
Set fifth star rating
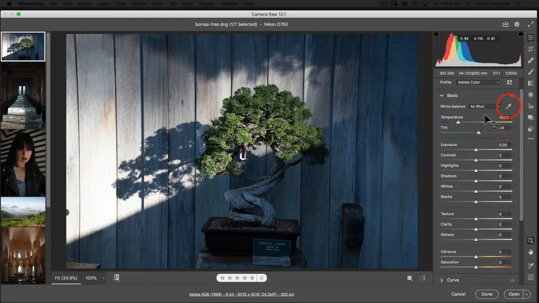coord(252,278)
